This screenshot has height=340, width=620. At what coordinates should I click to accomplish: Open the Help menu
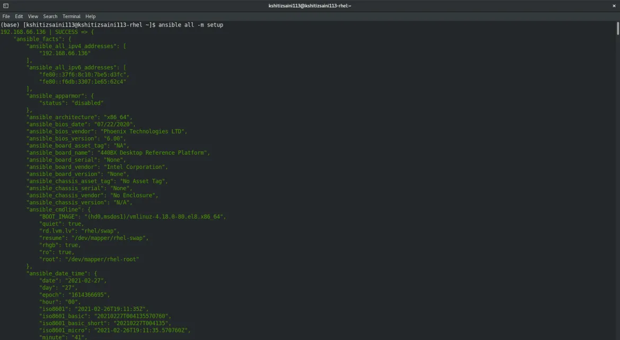pos(90,16)
